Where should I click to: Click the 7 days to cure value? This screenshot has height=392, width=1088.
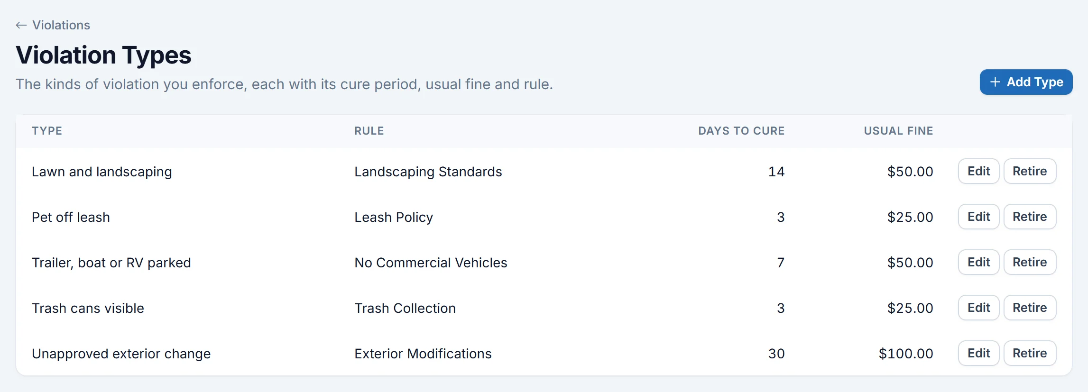781,263
